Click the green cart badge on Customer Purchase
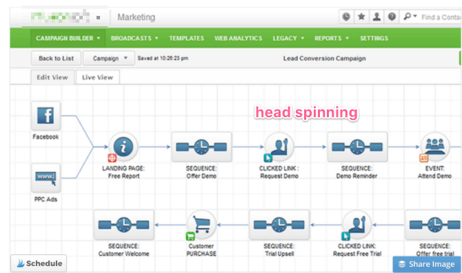Viewport: 462px width, 273px height. (190, 236)
